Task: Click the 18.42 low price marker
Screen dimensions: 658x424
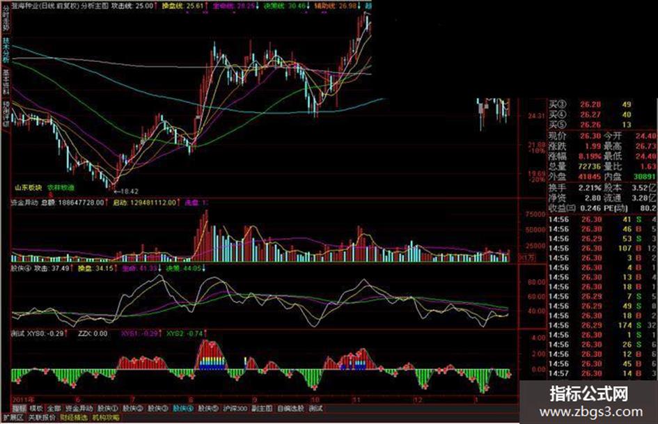Action: click(125, 191)
